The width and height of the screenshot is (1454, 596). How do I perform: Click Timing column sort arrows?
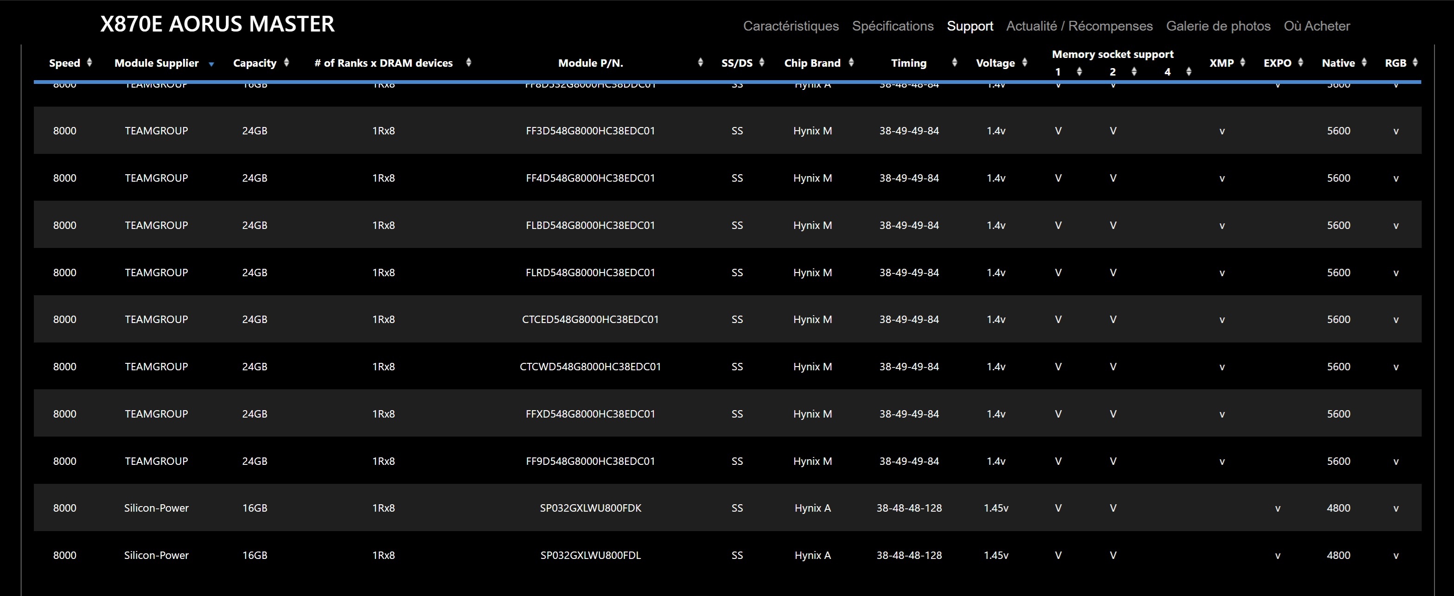click(955, 63)
